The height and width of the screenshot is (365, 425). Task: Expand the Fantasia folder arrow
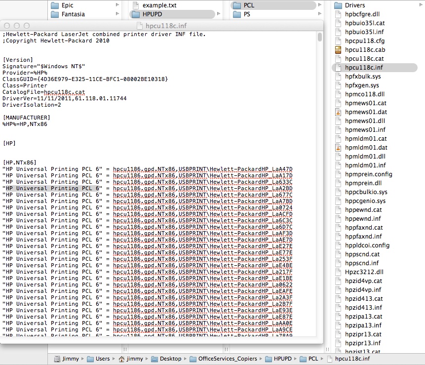tap(117, 14)
